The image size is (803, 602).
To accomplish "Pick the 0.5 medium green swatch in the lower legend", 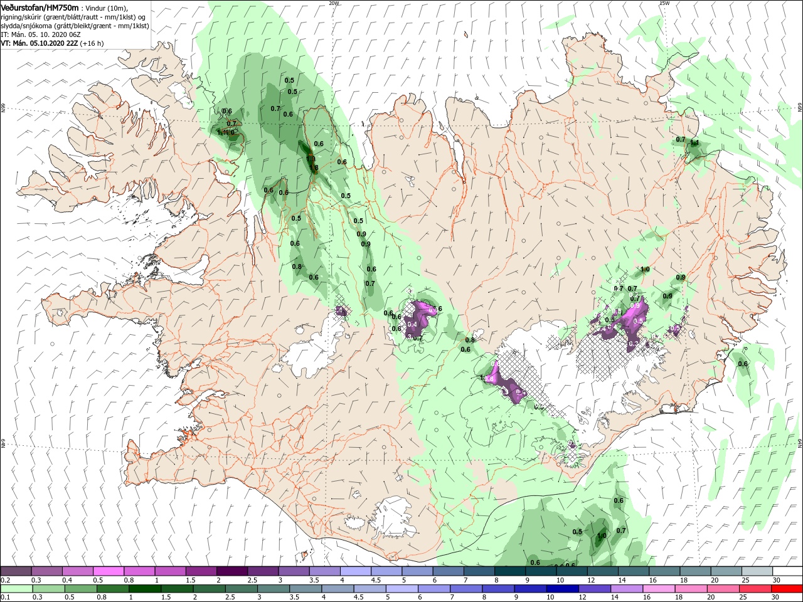I will (x=80, y=589).
